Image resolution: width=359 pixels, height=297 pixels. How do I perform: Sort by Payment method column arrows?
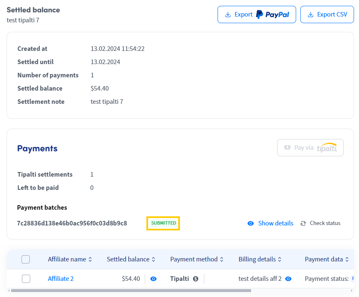point(222,259)
